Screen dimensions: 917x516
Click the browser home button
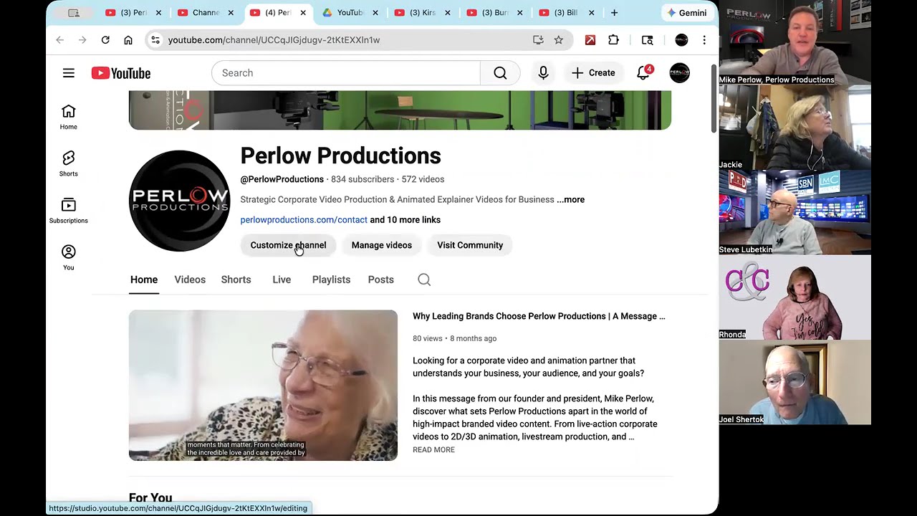128,40
